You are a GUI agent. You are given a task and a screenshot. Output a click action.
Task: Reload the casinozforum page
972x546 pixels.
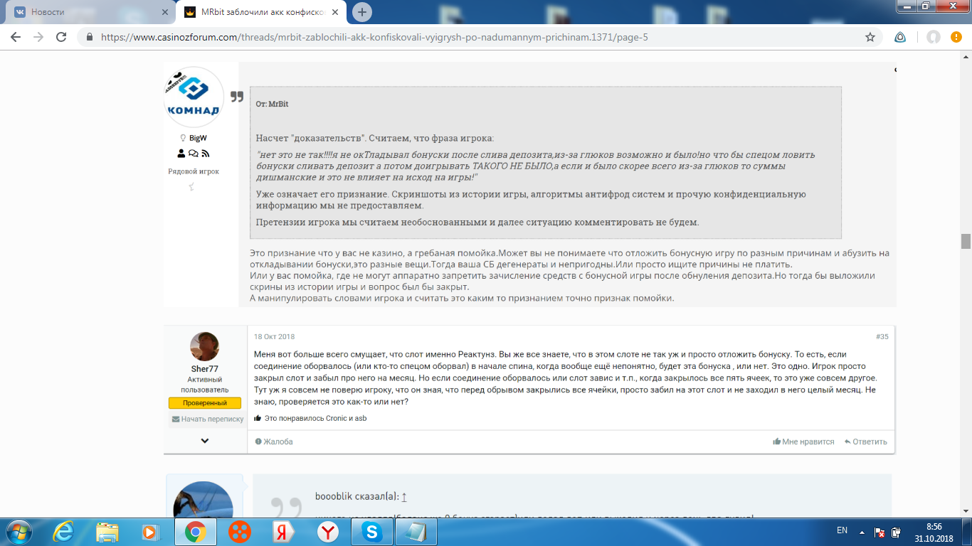61,37
